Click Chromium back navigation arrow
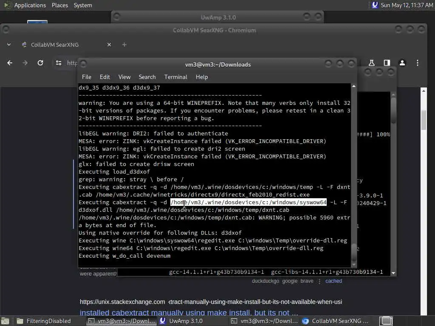The height and width of the screenshot is (326, 435). tap(10, 63)
